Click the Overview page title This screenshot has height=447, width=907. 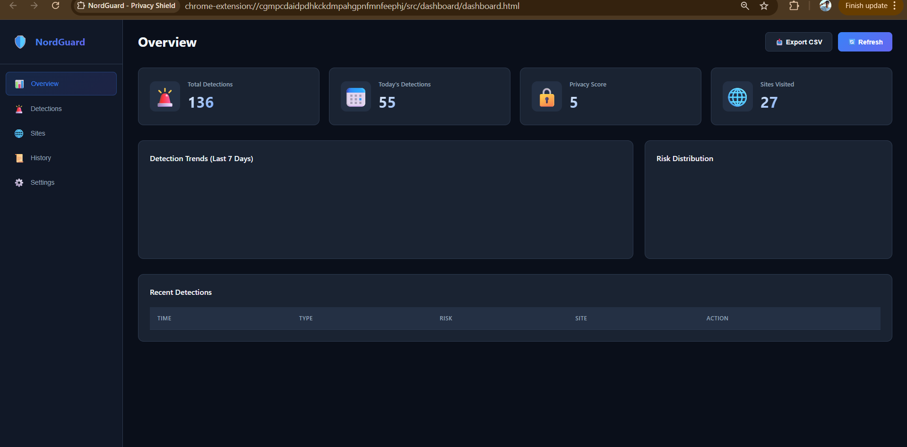point(167,43)
